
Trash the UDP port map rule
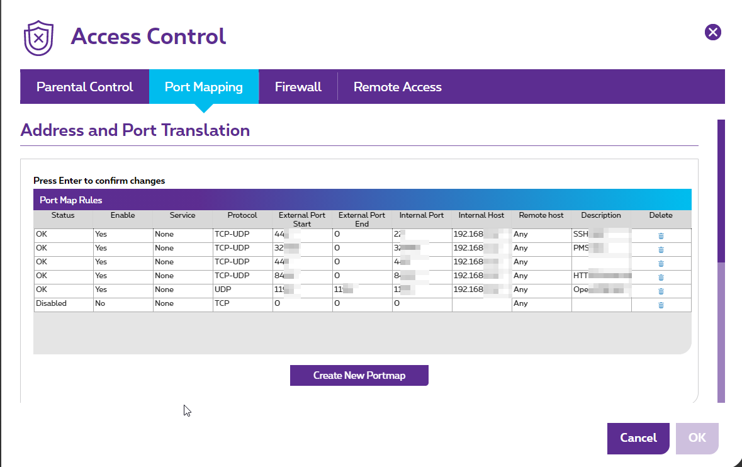point(661,291)
